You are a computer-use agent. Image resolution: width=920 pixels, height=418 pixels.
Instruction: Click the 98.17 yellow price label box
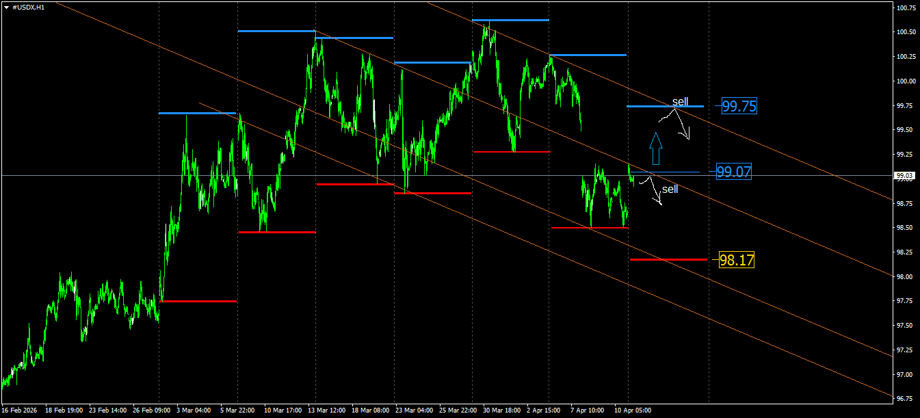point(737,259)
